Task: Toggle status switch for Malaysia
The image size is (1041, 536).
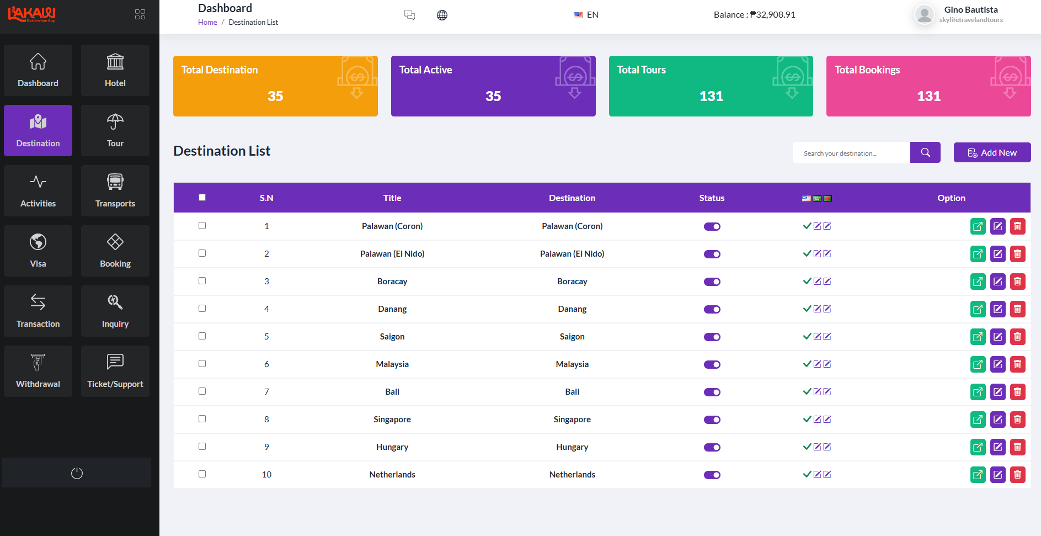Action: (712, 364)
